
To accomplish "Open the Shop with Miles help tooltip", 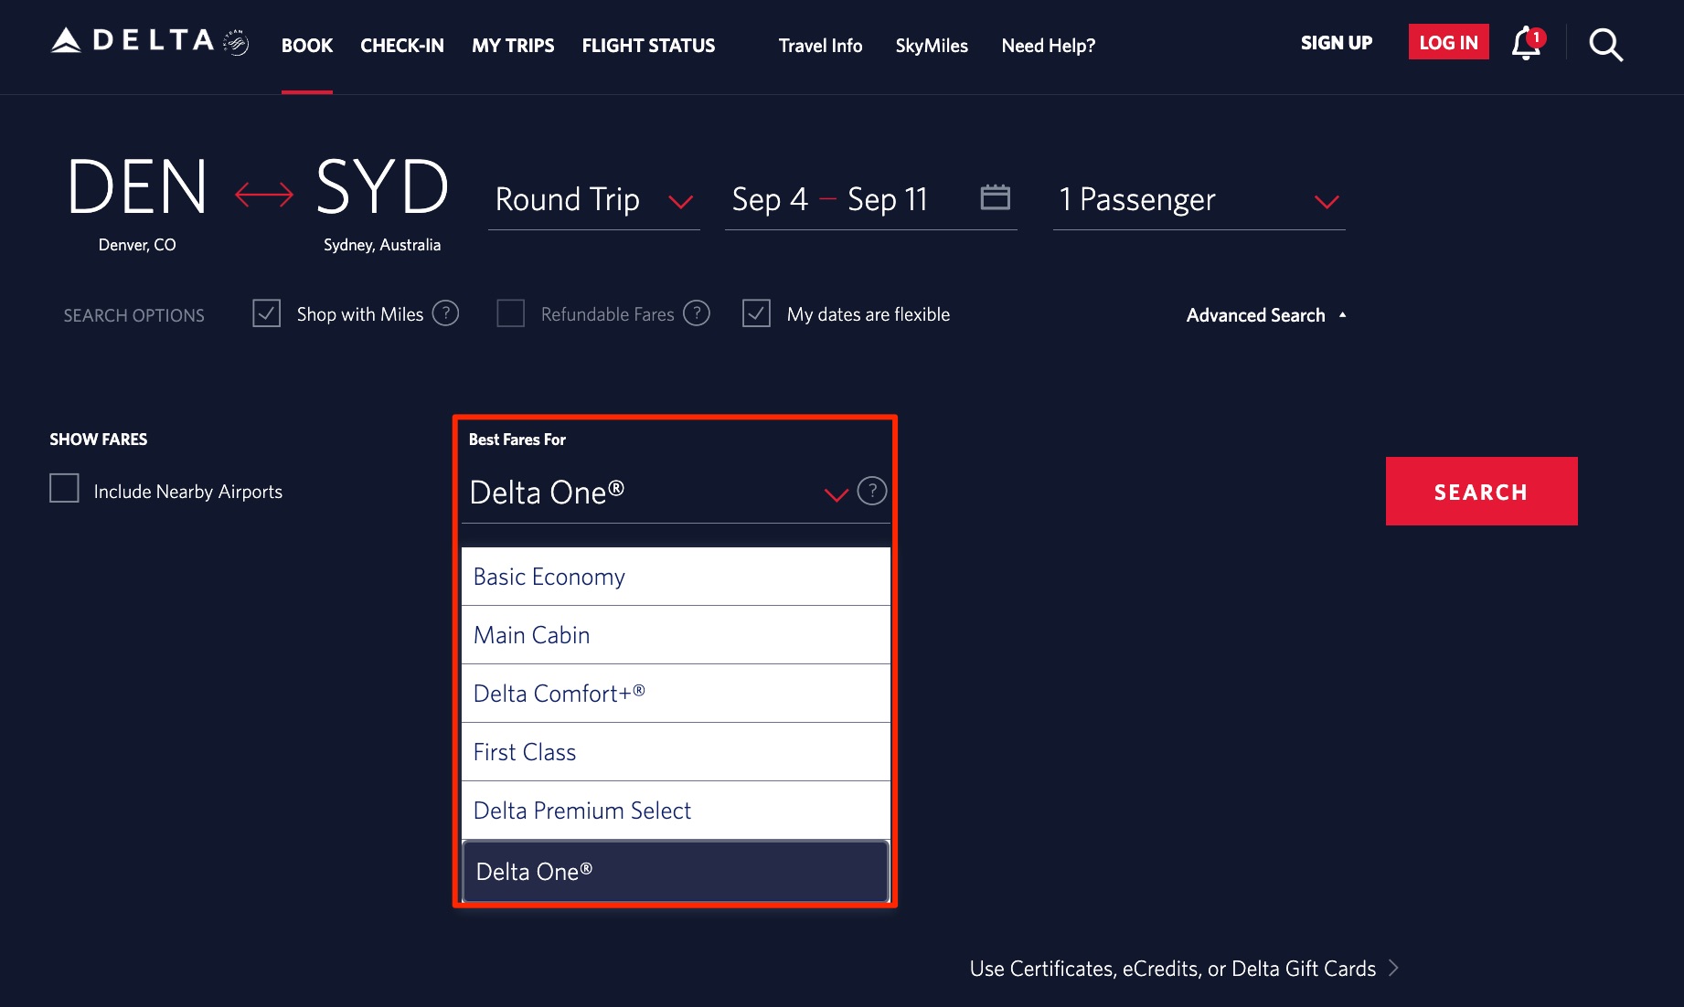I will [x=445, y=313].
